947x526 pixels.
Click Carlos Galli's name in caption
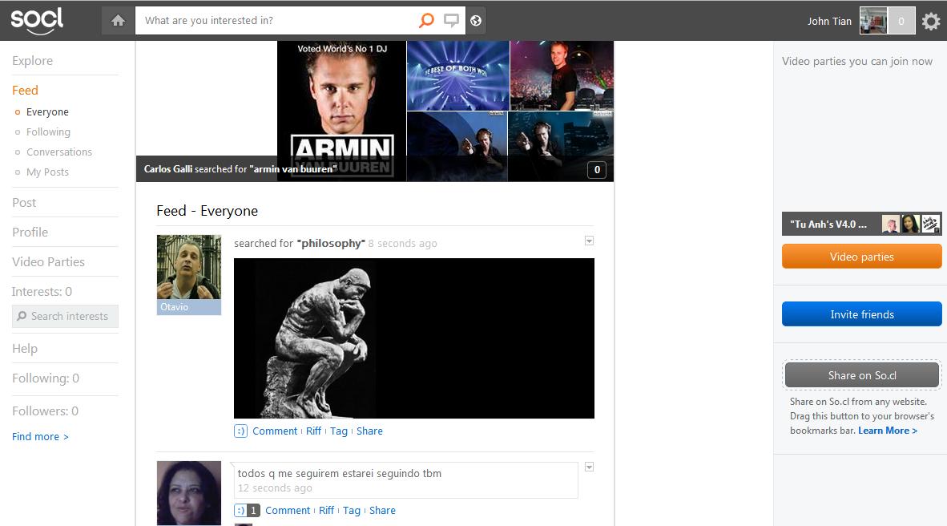tap(168, 169)
